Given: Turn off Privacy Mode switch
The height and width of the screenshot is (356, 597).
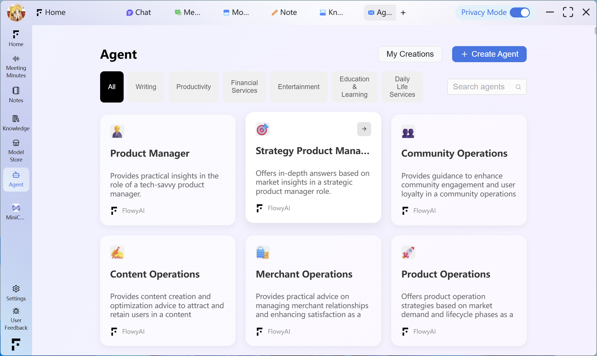Looking at the screenshot, I should click(x=520, y=13).
